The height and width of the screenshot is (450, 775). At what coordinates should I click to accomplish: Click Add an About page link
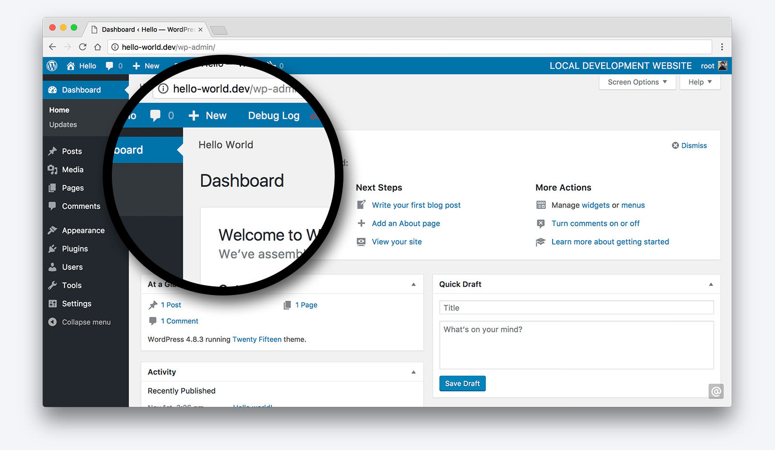pos(406,223)
